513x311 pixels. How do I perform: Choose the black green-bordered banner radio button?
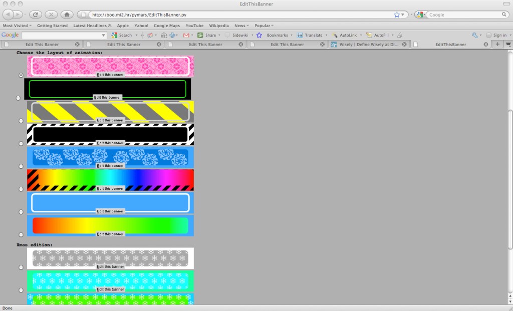pos(19,98)
